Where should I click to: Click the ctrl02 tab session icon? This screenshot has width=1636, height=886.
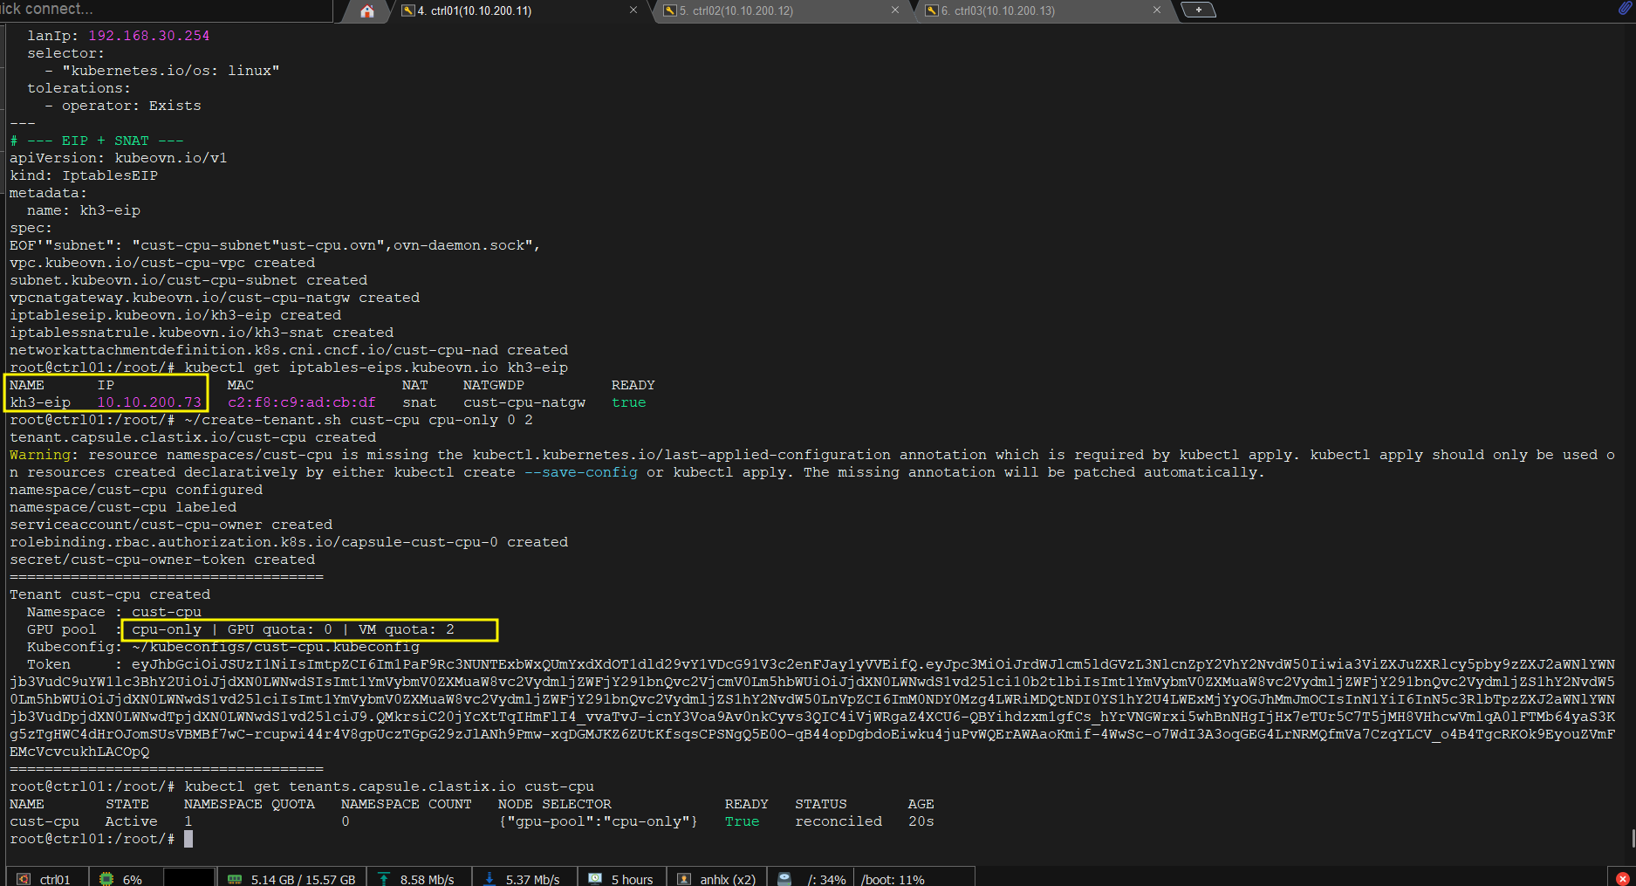(x=669, y=10)
